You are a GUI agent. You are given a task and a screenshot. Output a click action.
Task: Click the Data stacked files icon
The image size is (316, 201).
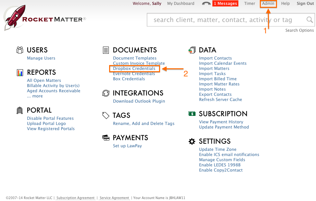click(192, 49)
